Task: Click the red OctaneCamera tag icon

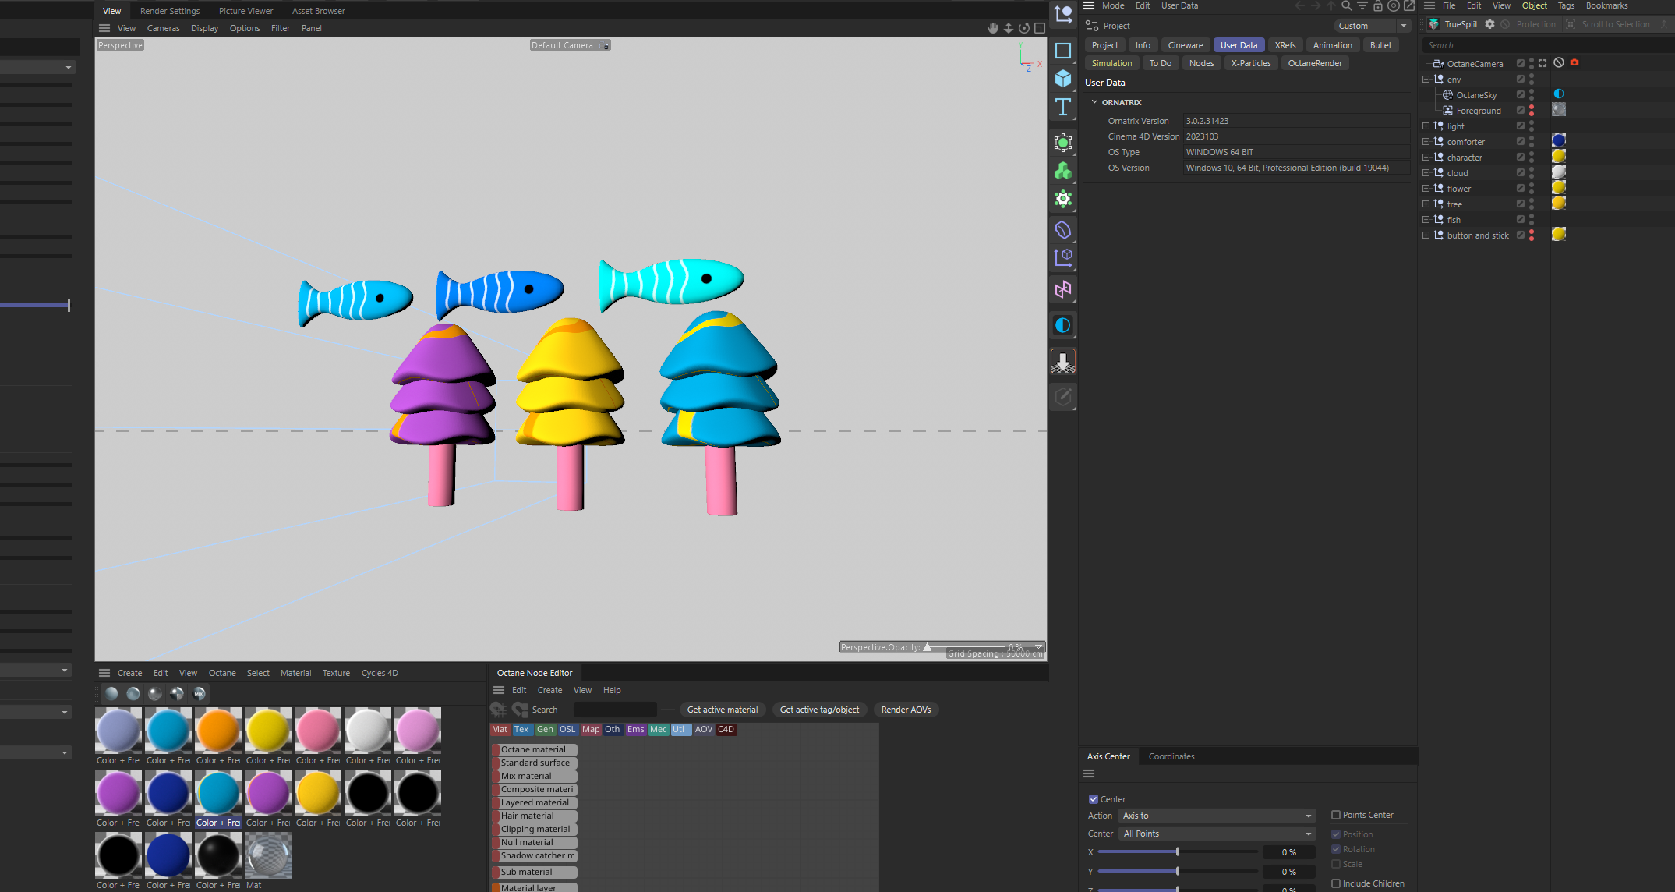Action: click(1574, 62)
